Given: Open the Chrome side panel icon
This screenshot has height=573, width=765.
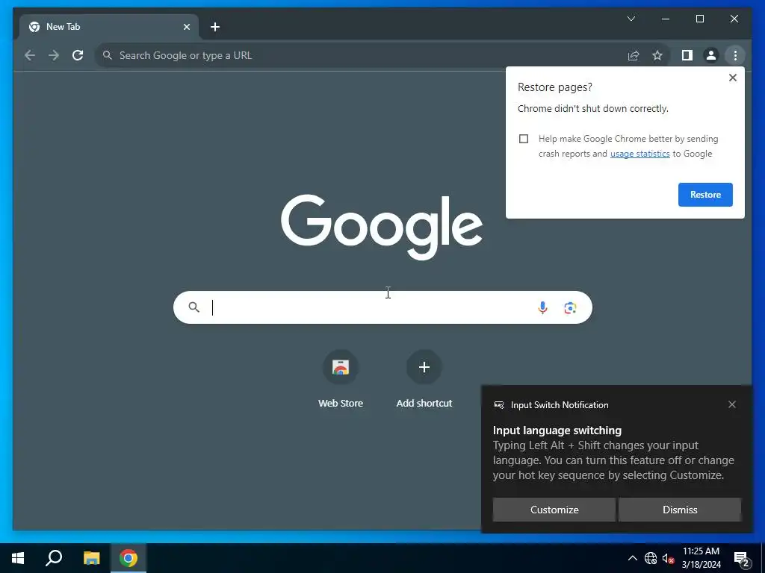Looking at the screenshot, I should point(687,55).
